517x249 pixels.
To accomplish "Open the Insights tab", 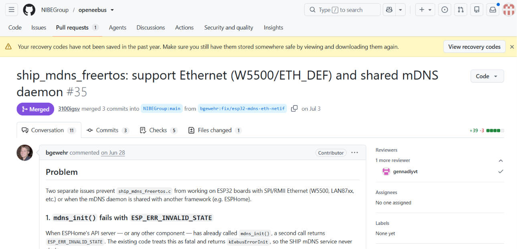I will coord(273,27).
